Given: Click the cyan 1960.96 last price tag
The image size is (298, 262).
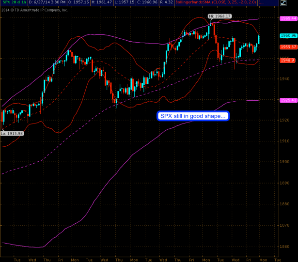Looking at the screenshot, I should click(288, 35).
